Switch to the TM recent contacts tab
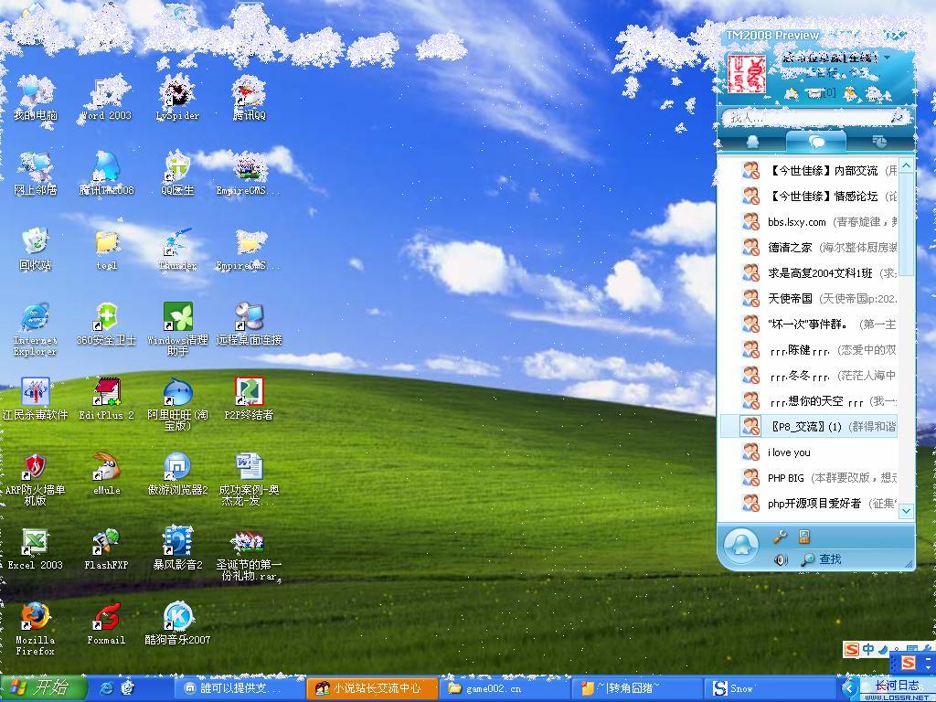 pyautogui.click(x=879, y=142)
